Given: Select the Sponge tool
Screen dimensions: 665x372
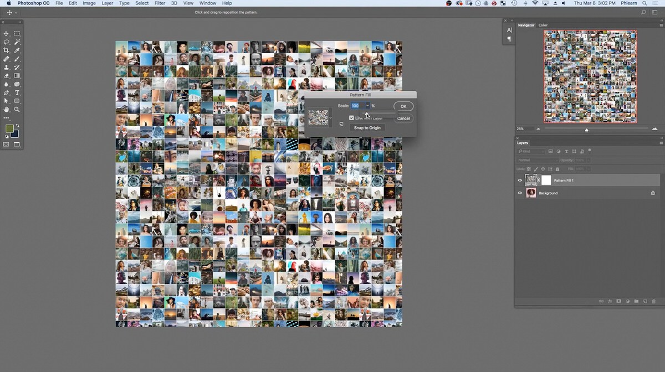Looking at the screenshot, I should (17, 84).
